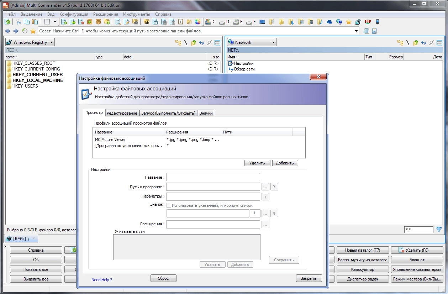Click the Блокнот button in the button panel

417,260
